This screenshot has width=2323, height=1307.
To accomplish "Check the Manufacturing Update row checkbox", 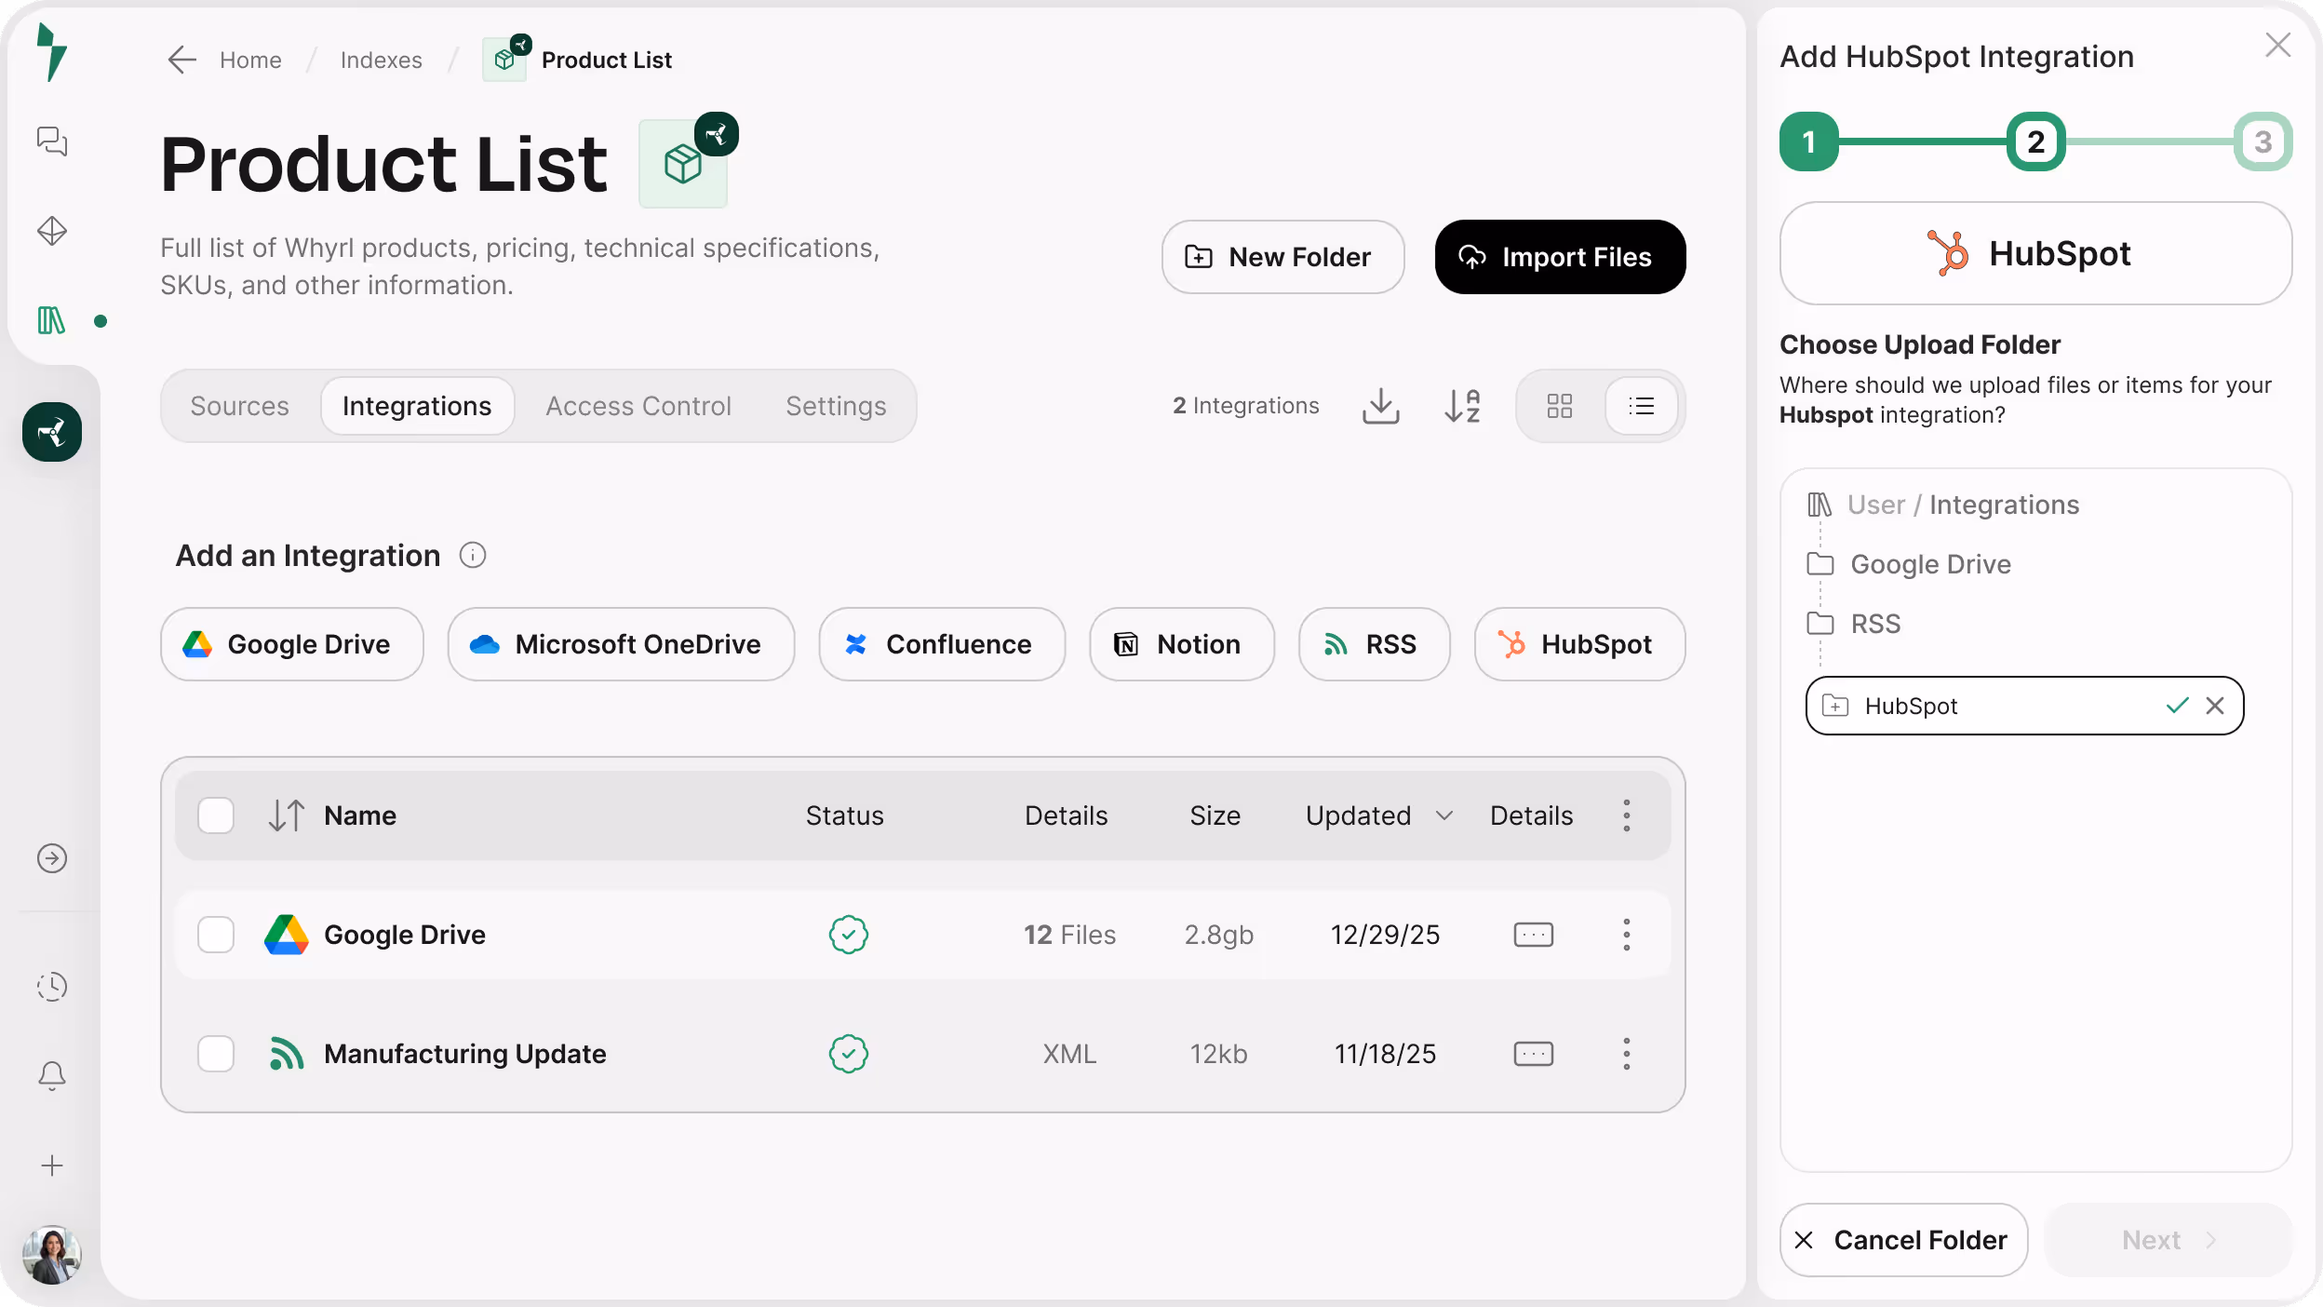I will [215, 1054].
